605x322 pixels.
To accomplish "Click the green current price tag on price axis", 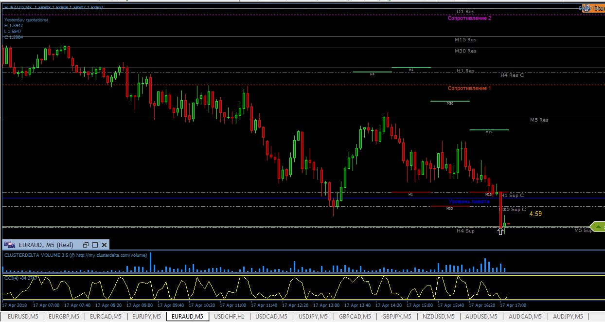I will 597,226.
